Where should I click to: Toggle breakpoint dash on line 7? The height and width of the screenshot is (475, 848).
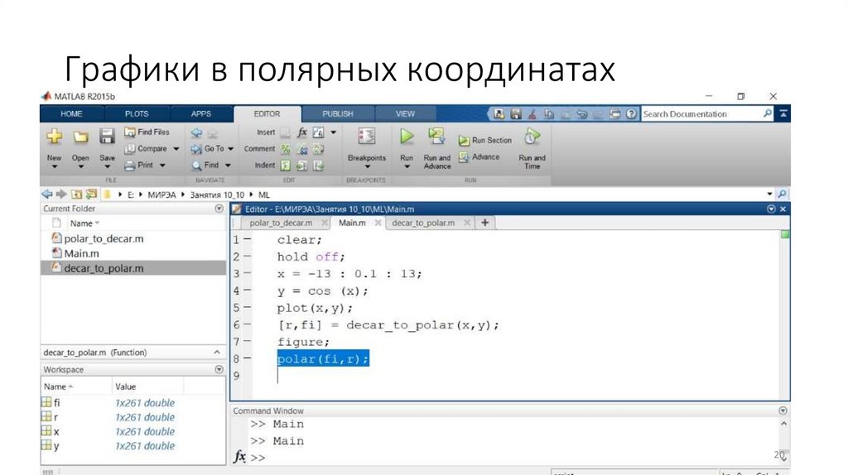247,341
